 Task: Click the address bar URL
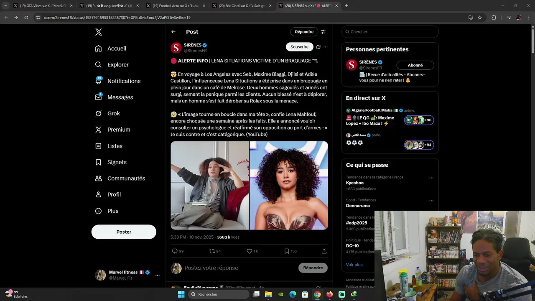[117, 18]
